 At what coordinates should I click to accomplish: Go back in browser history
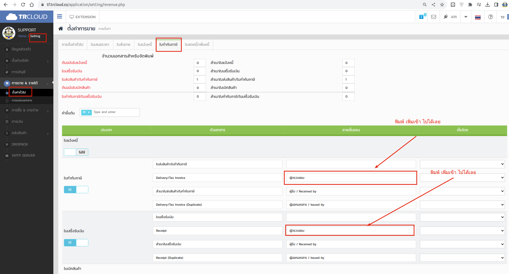pos(5,5)
